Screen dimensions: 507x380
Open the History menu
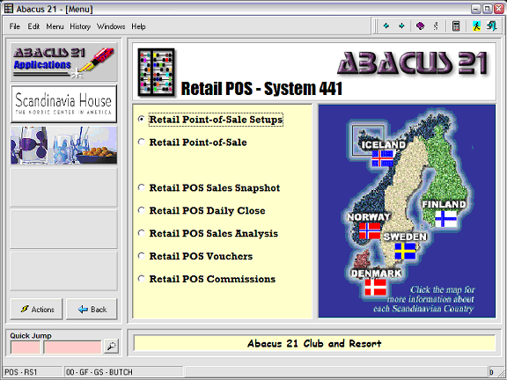[80, 26]
